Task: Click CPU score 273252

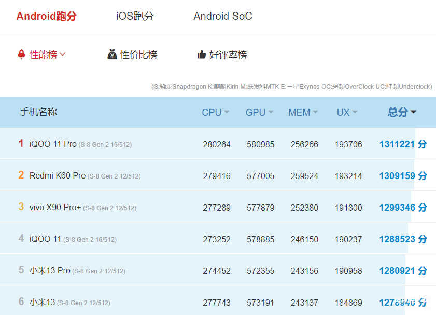Action: coord(217,240)
